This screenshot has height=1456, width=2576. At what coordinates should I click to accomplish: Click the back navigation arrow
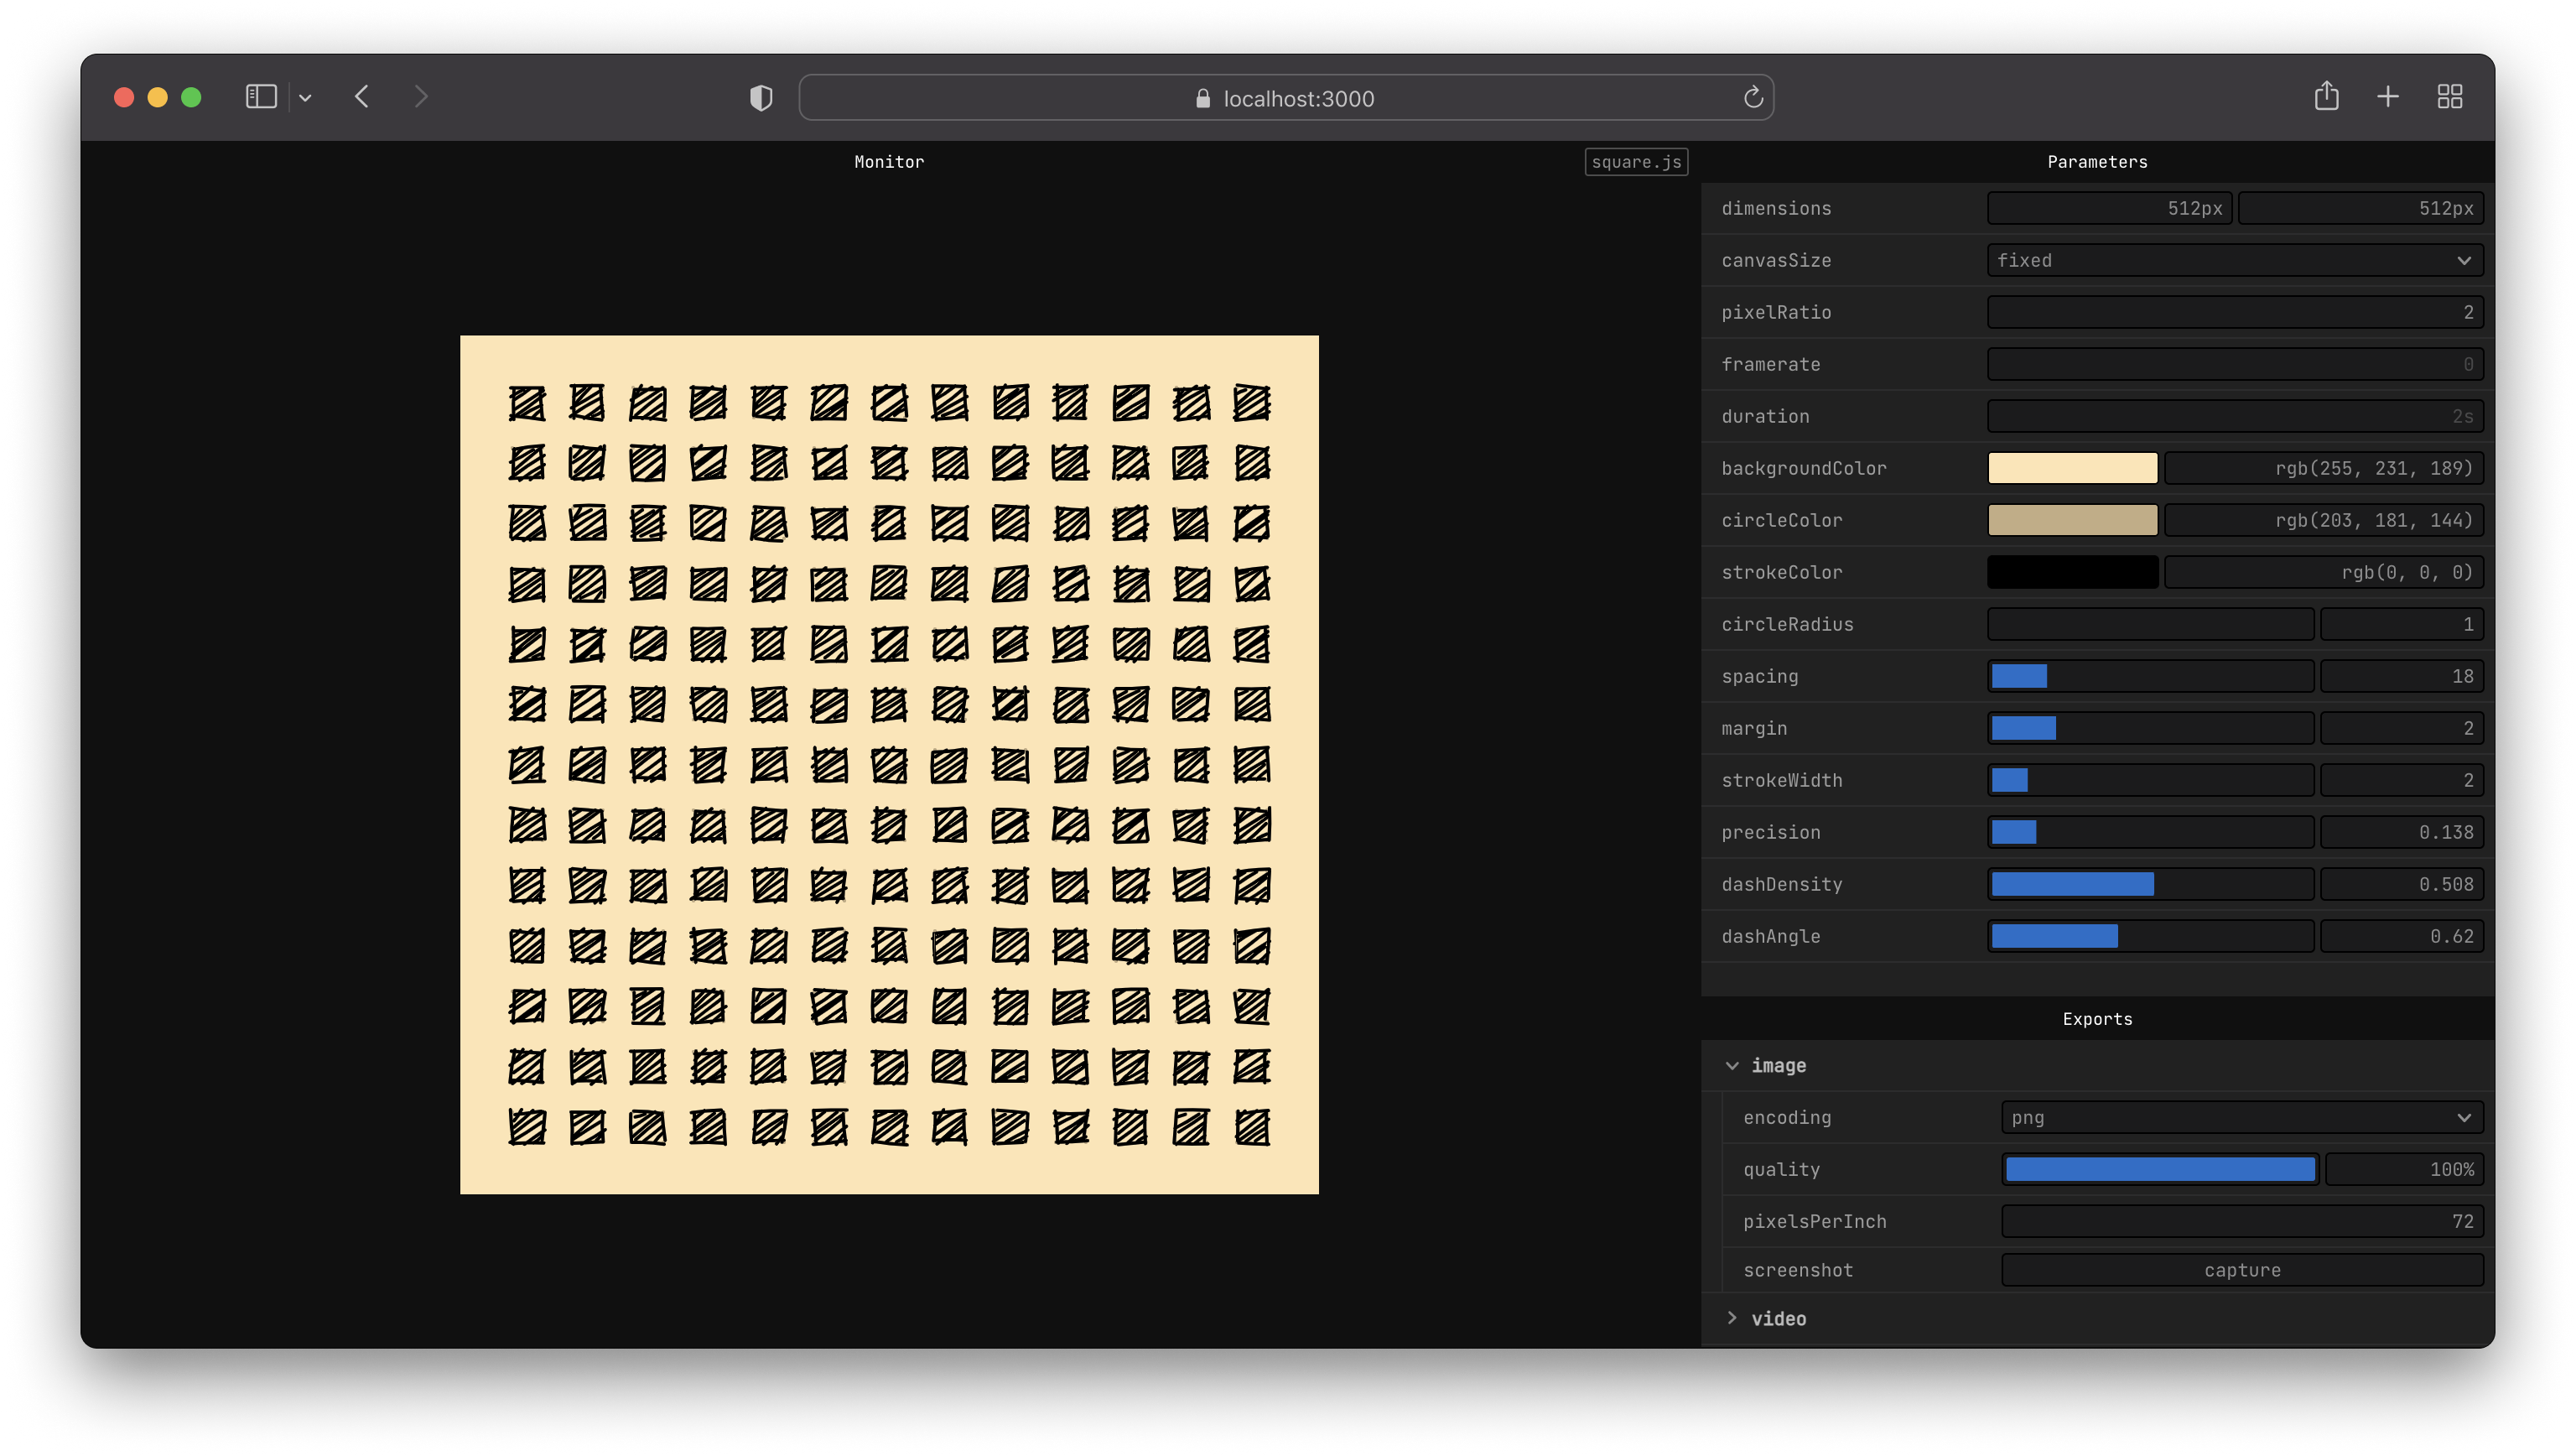coord(362,97)
